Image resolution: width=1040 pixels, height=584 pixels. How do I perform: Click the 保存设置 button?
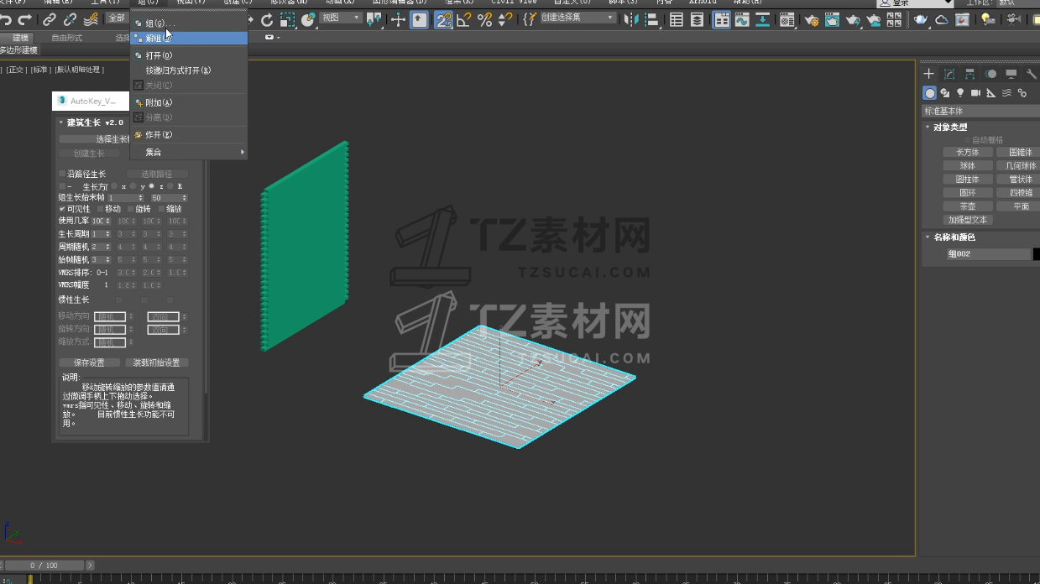[90, 362]
